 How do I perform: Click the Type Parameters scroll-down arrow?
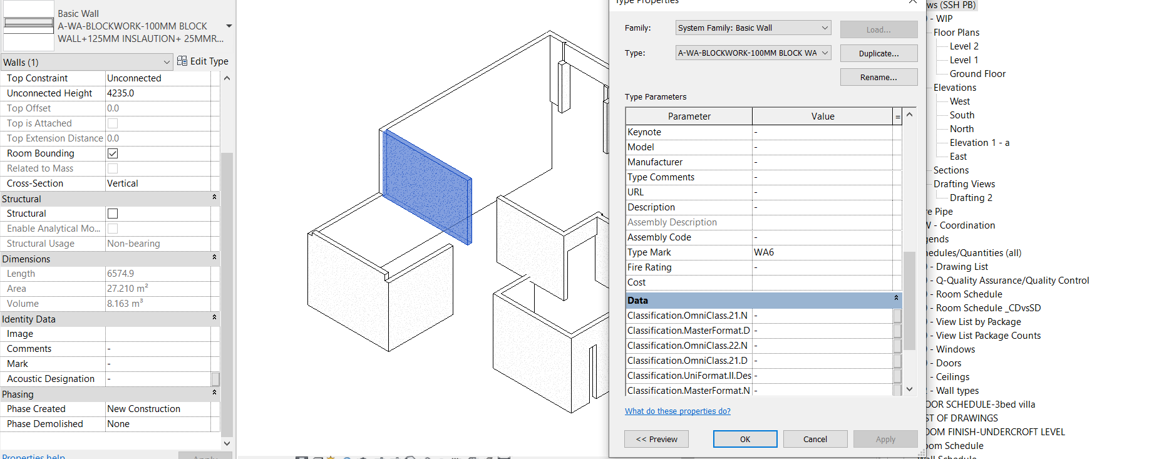pos(910,389)
